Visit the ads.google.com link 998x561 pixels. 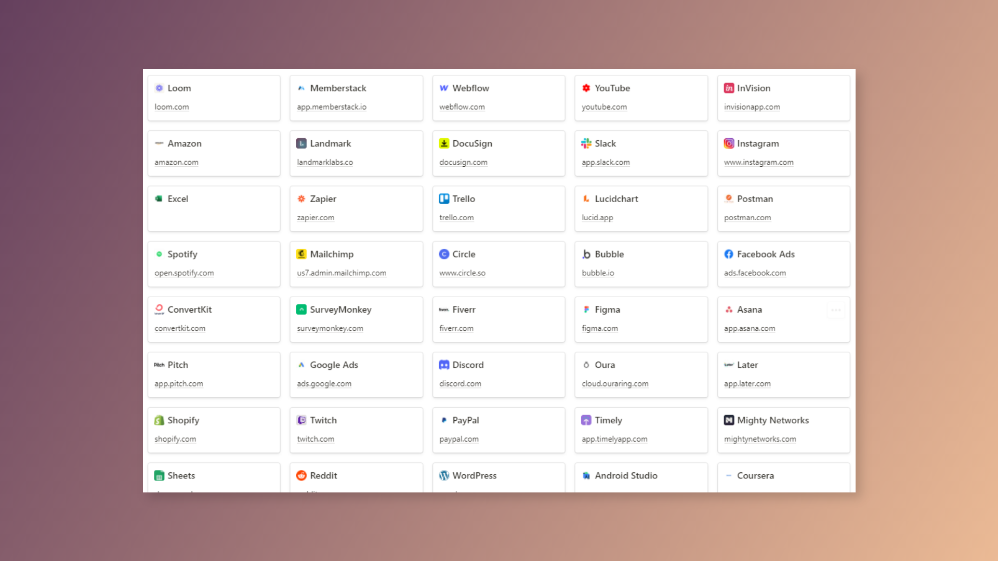click(x=324, y=384)
